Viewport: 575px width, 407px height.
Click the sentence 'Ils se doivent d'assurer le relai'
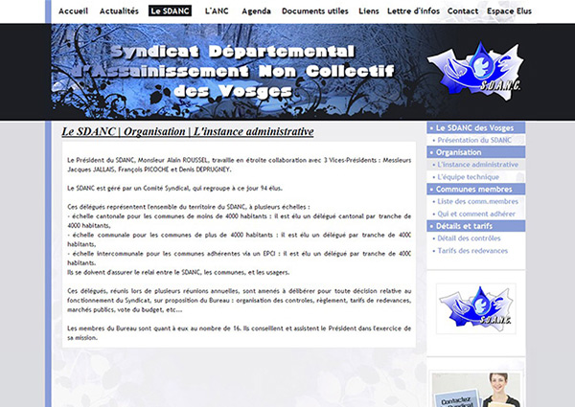178,272
